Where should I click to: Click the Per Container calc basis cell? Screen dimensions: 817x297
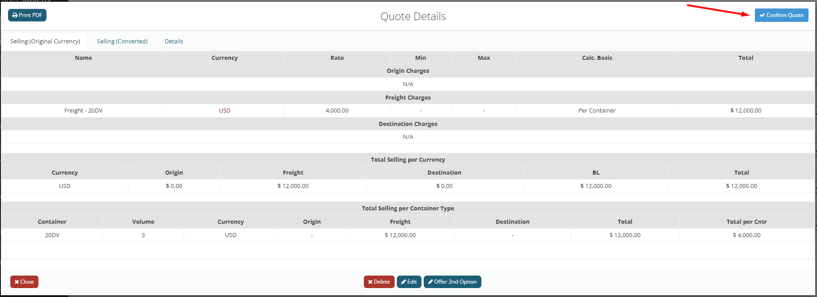coord(597,111)
